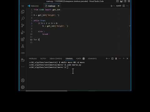Switch to the Ports panel tab
150x112 pixels.
coord(78,58)
